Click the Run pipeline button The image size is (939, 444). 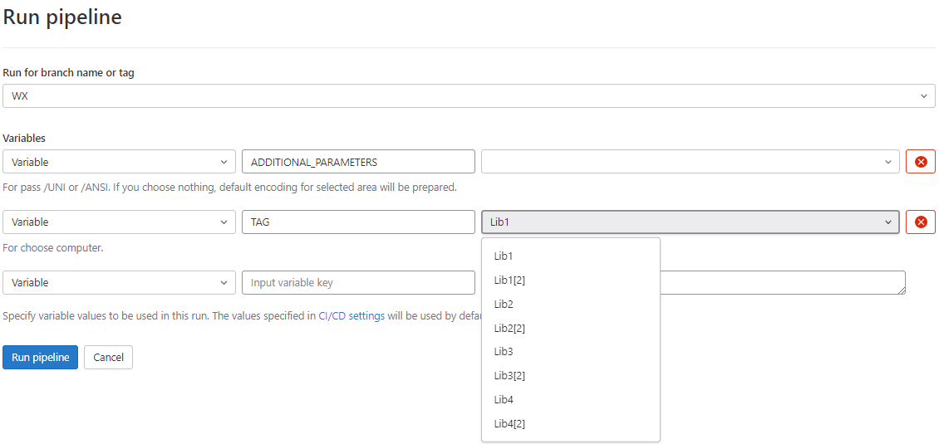pyautogui.click(x=40, y=358)
